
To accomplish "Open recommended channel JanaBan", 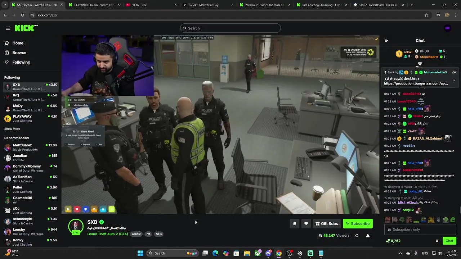I will [x=31, y=158].
